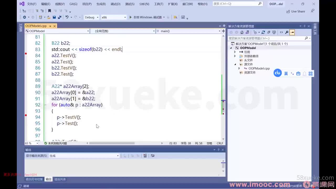The height and width of the screenshot is (189, 336).
Task: Switch Baidu IME English mode
Action: (x=286, y=74)
